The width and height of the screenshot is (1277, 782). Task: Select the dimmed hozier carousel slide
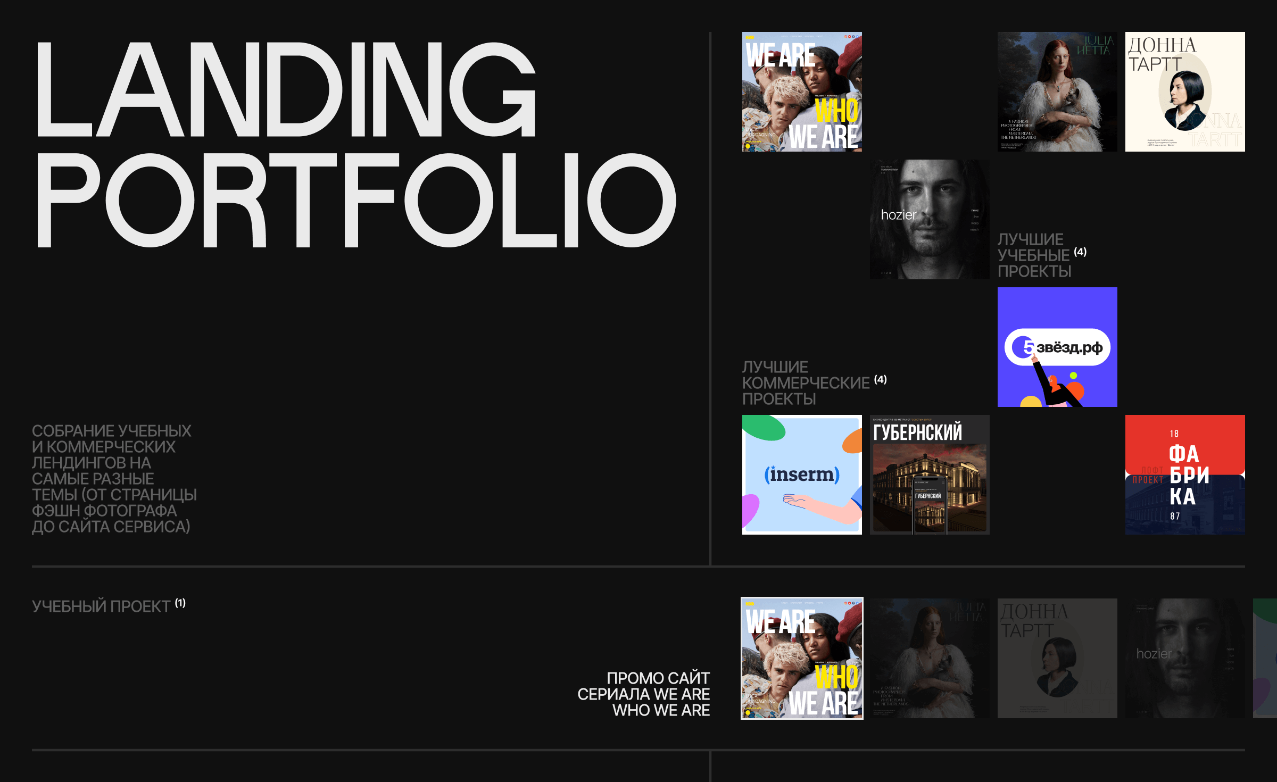[x=1185, y=658]
